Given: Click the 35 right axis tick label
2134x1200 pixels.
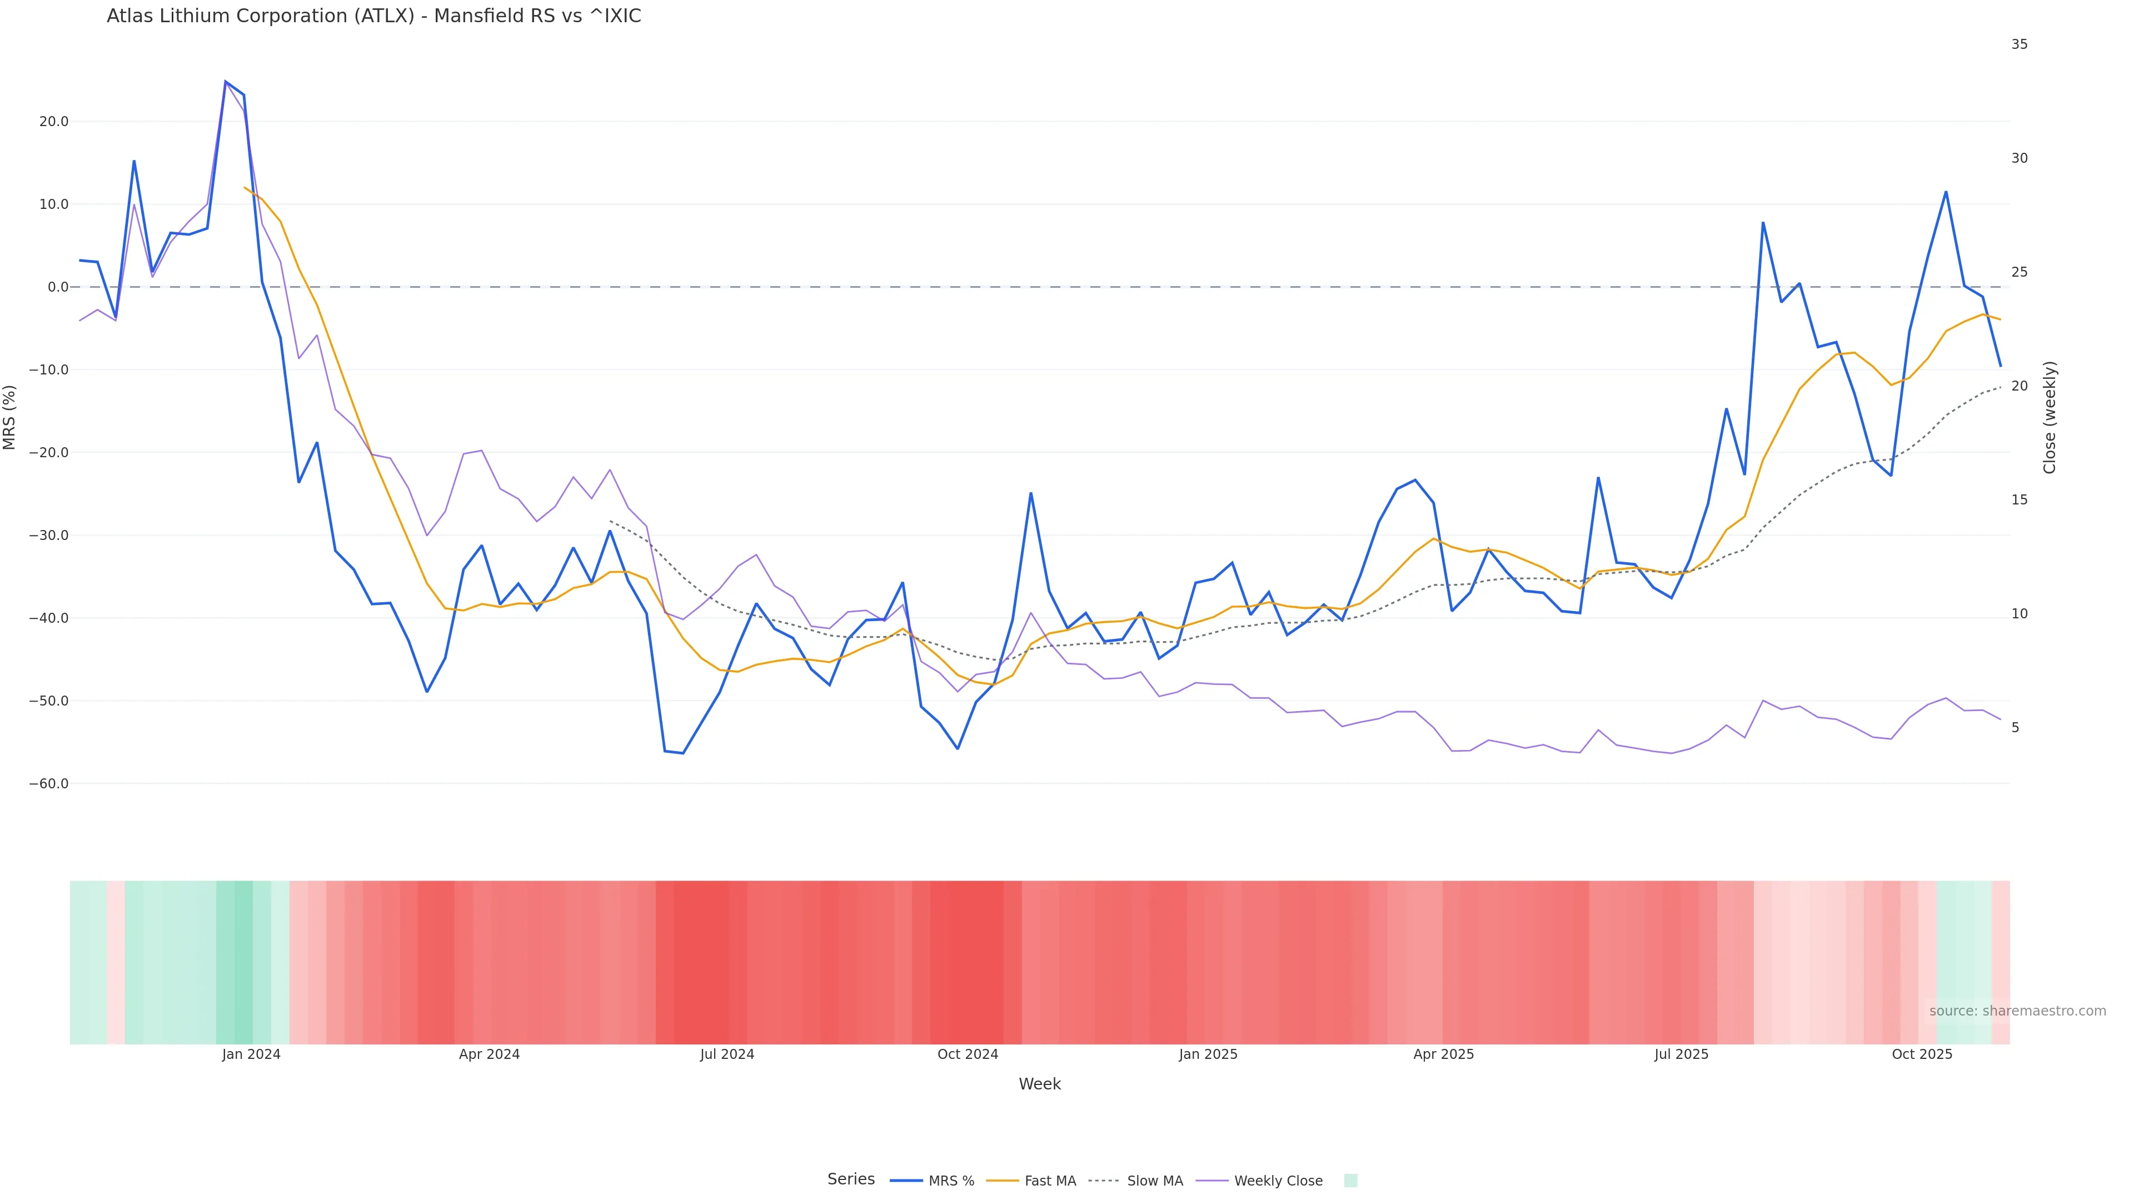Looking at the screenshot, I should [2019, 44].
